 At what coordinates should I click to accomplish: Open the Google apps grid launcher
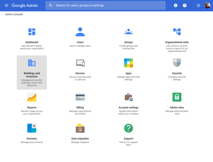click(198, 5)
